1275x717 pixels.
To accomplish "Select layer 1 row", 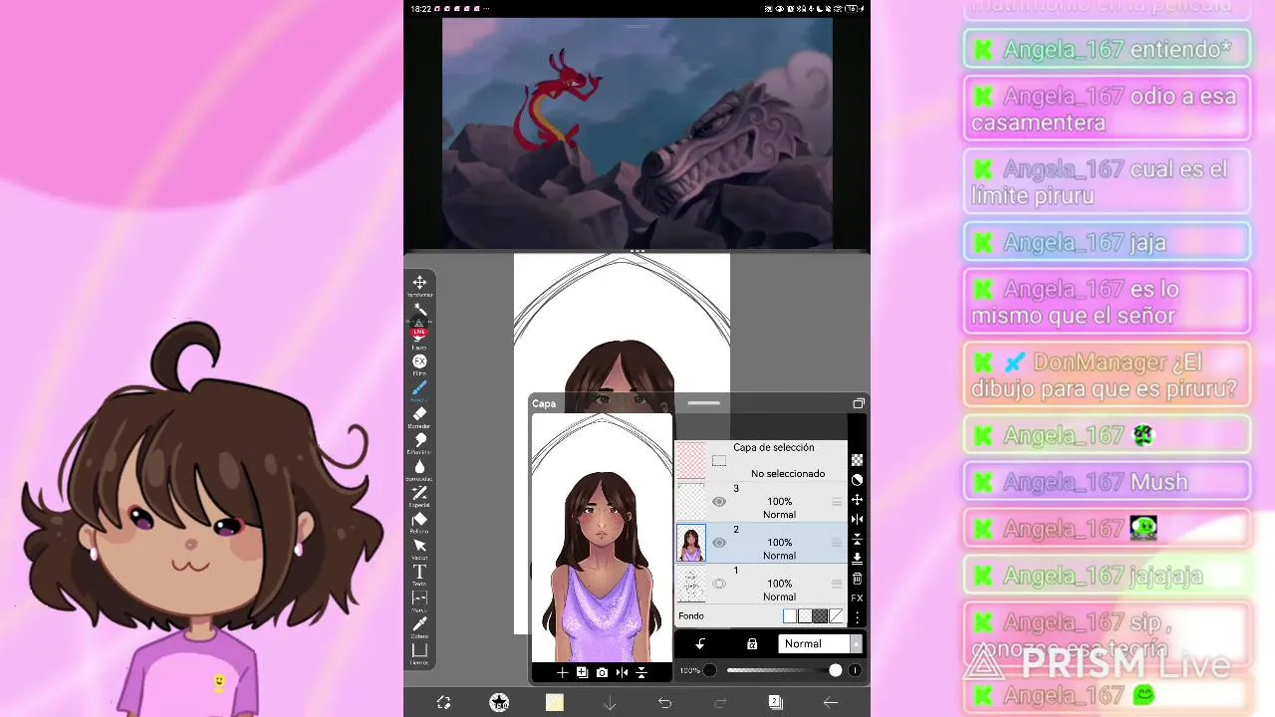I will tap(761, 584).
